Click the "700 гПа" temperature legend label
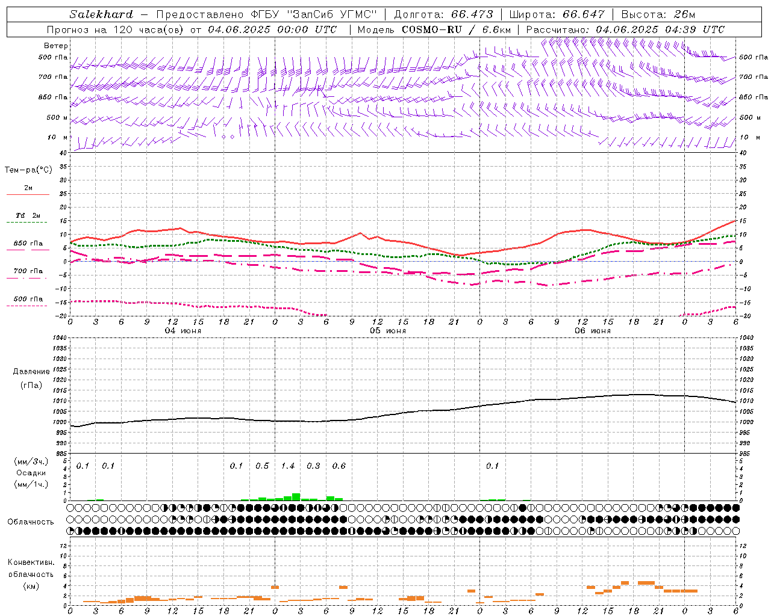Image resolution: width=771 pixels, height=616 pixels. pos(28,271)
